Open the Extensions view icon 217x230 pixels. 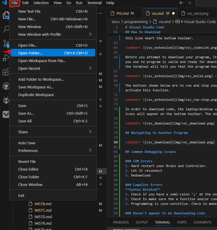[6, 72]
